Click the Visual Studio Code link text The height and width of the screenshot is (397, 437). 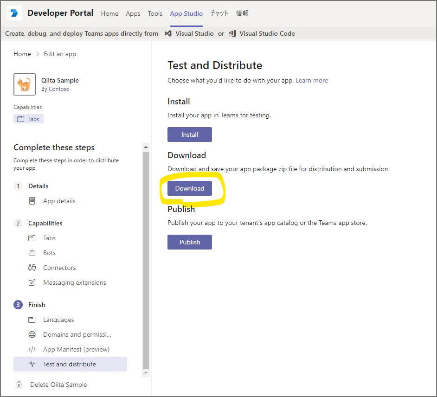coord(267,33)
